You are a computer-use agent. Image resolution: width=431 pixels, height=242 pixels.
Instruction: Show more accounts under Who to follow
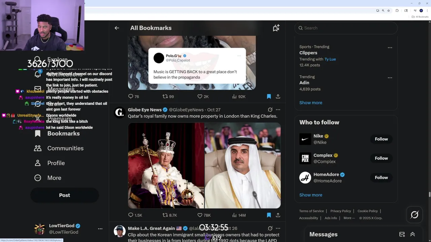[310, 195]
